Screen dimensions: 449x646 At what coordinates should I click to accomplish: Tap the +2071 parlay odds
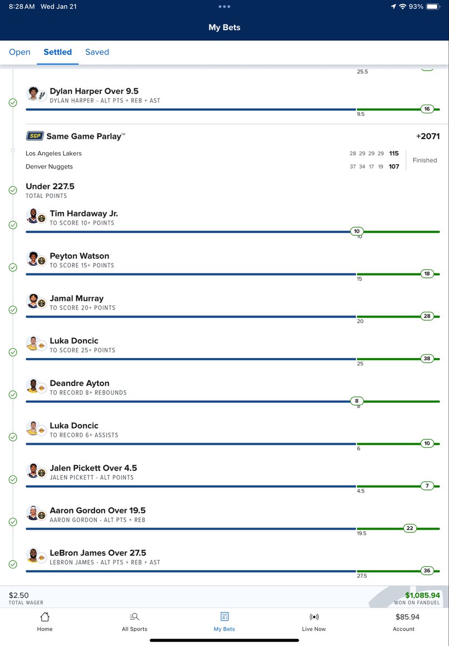[428, 136]
